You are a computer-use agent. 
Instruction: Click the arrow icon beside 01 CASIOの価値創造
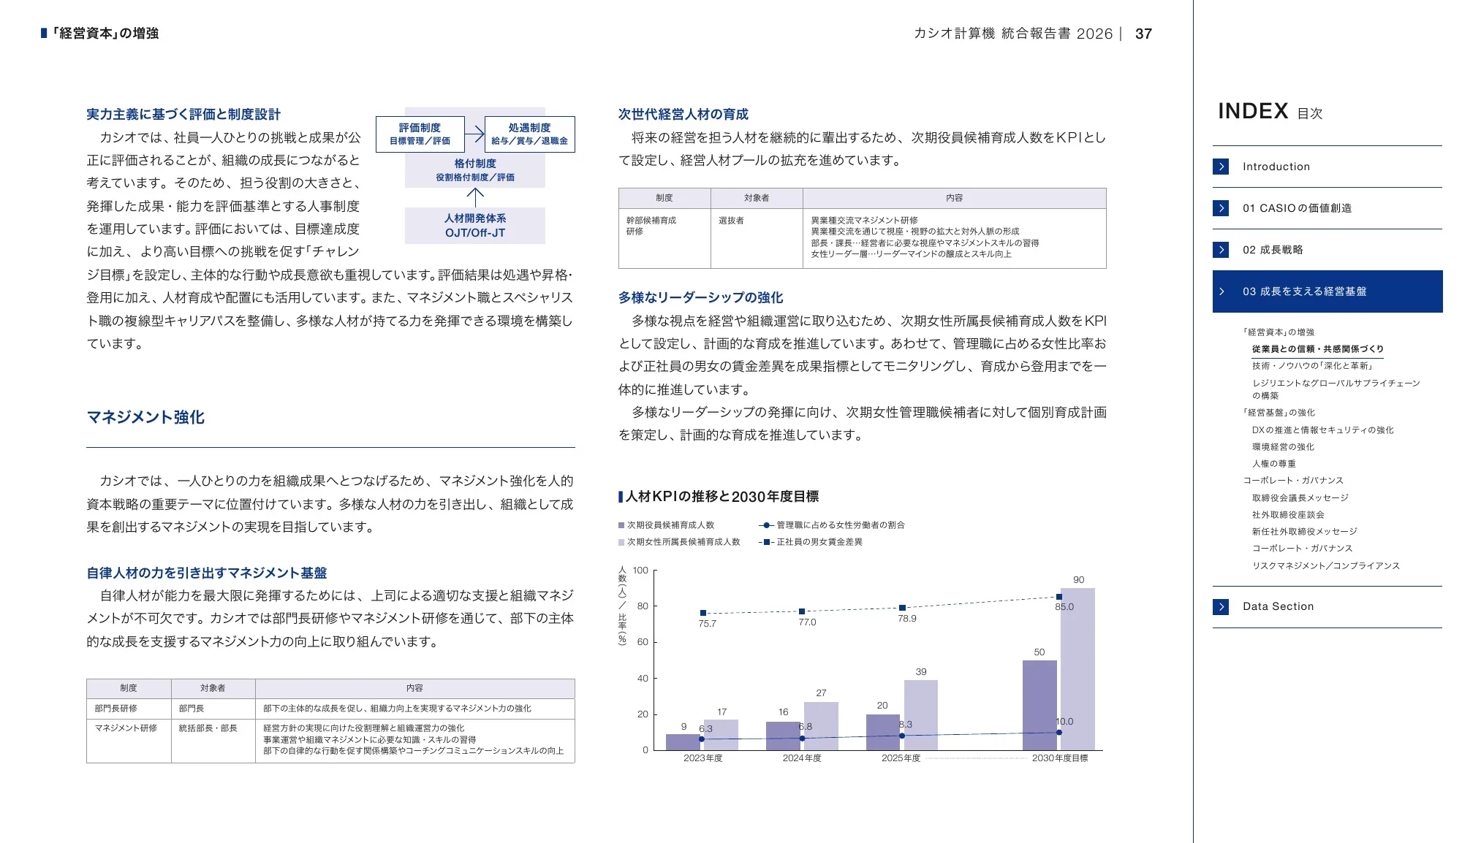[1221, 208]
